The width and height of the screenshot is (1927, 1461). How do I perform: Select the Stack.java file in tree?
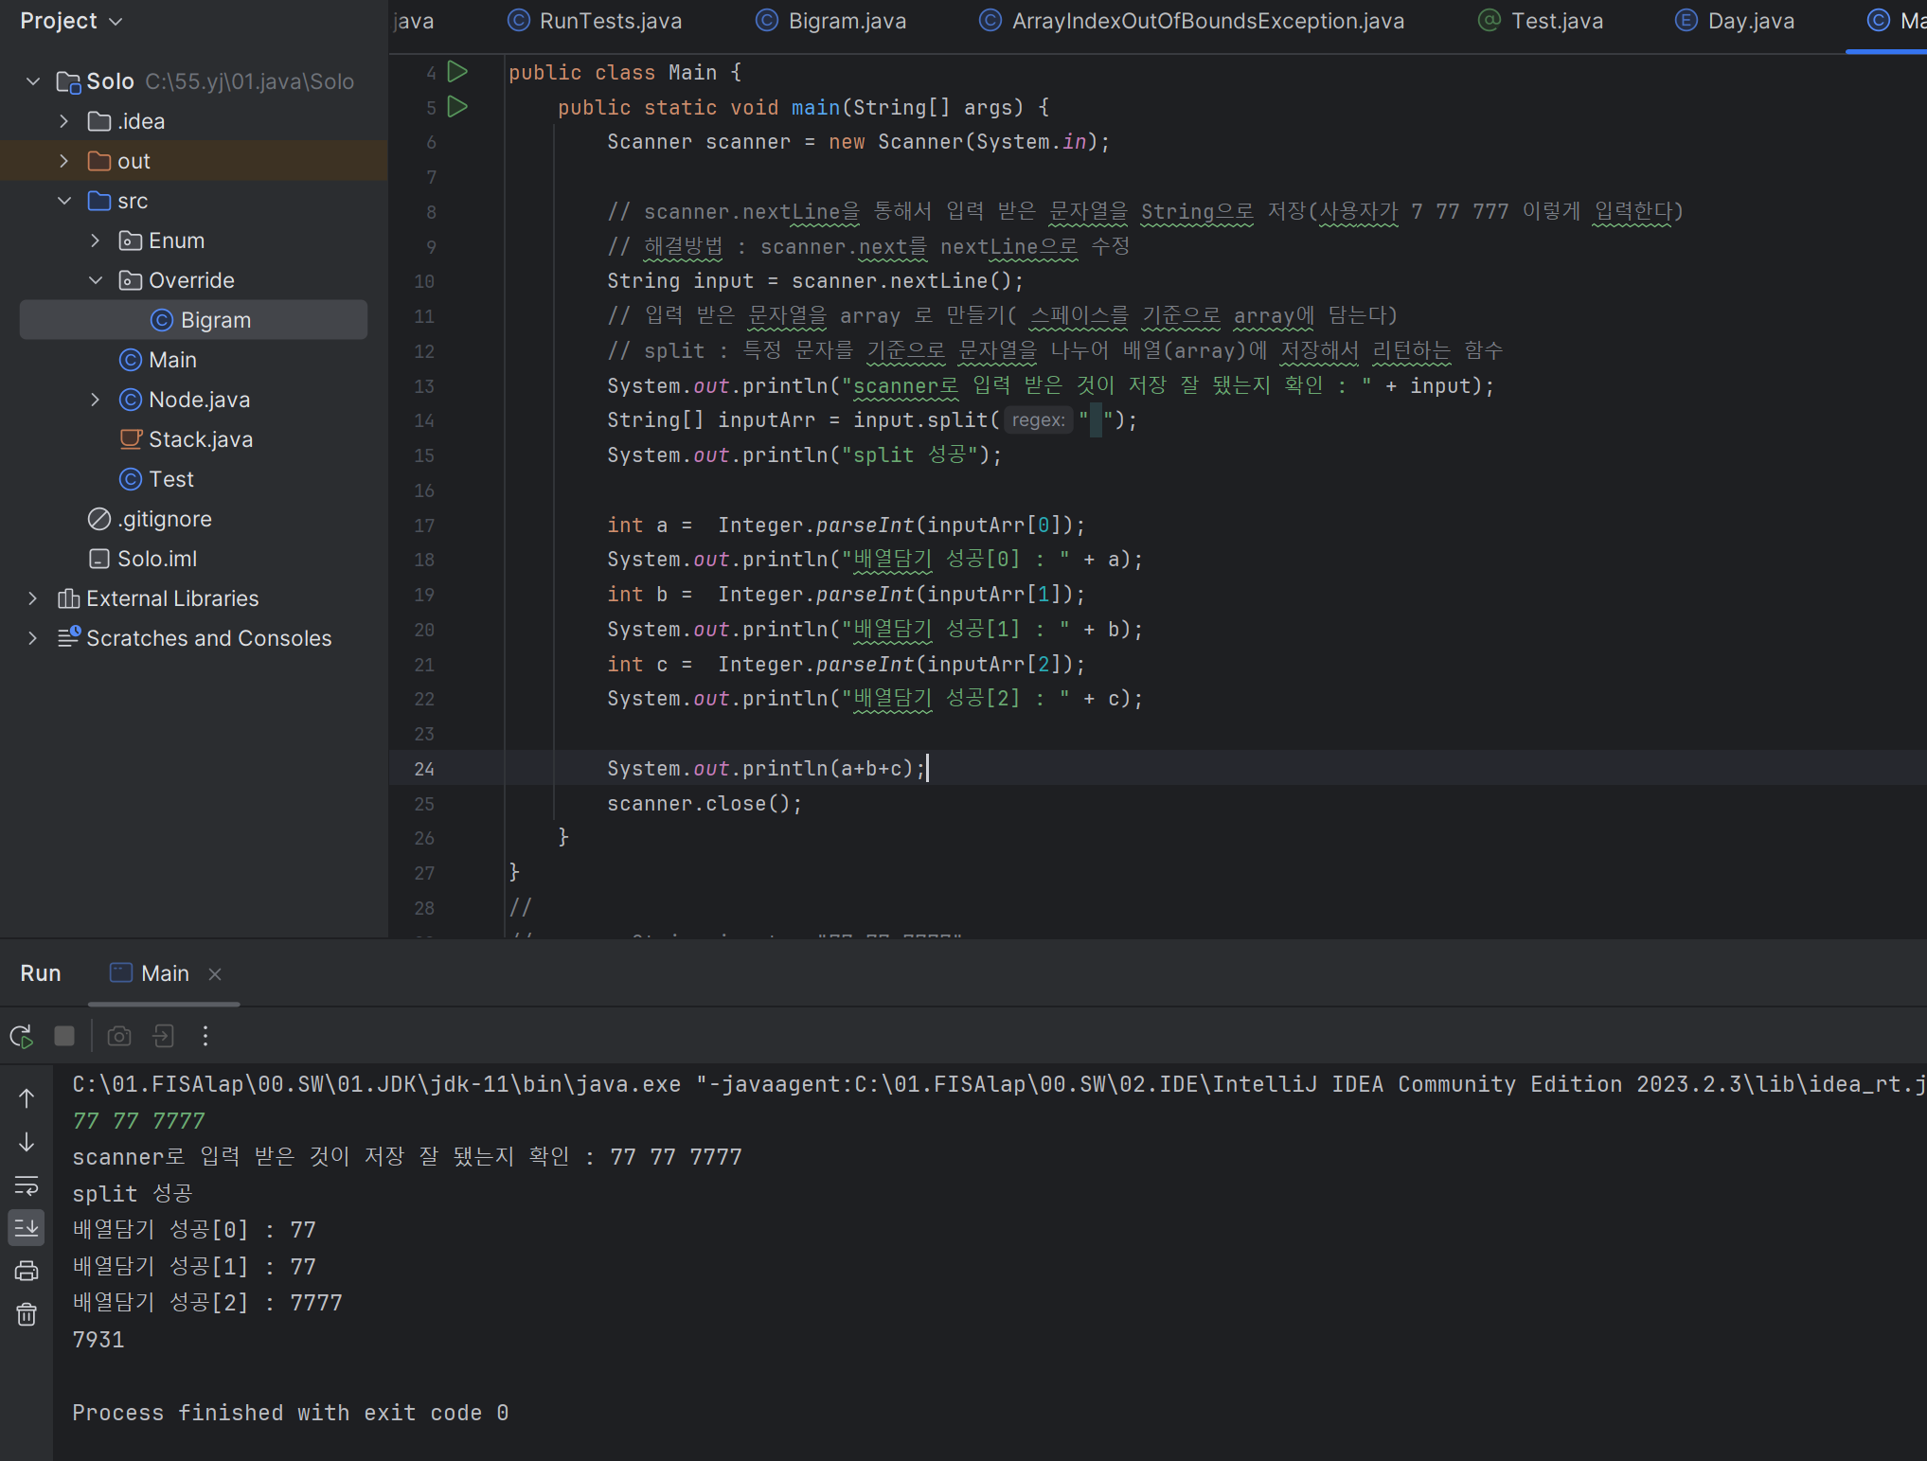pyautogui.click(x=200, y=439)
